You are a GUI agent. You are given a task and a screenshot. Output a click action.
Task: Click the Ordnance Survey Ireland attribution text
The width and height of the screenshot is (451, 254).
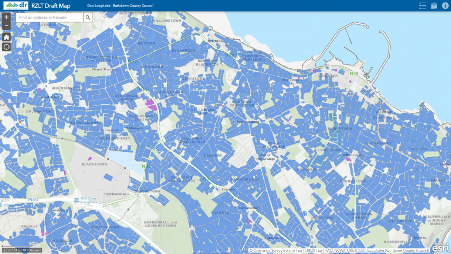pyautogui.click(x=272, y=251)
